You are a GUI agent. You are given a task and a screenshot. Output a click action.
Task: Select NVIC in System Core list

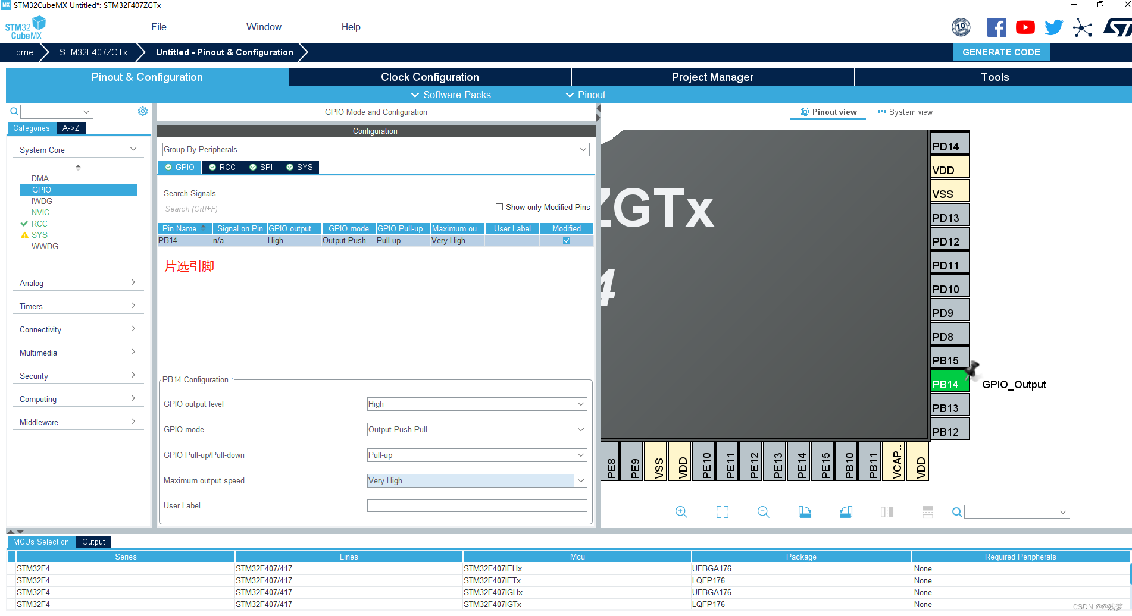coord(40,212)
